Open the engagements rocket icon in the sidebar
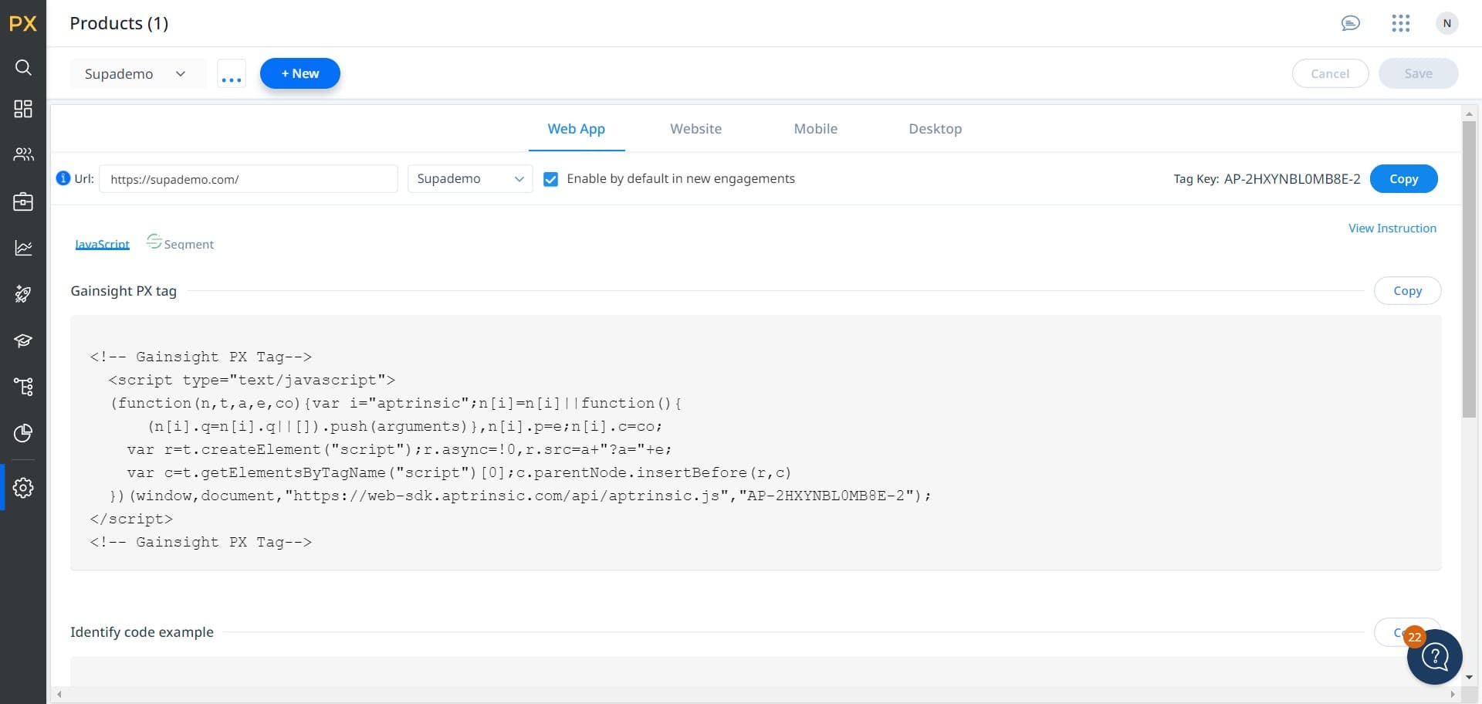1482x704 pixels. pyautogui.click(x=23, y=294)
